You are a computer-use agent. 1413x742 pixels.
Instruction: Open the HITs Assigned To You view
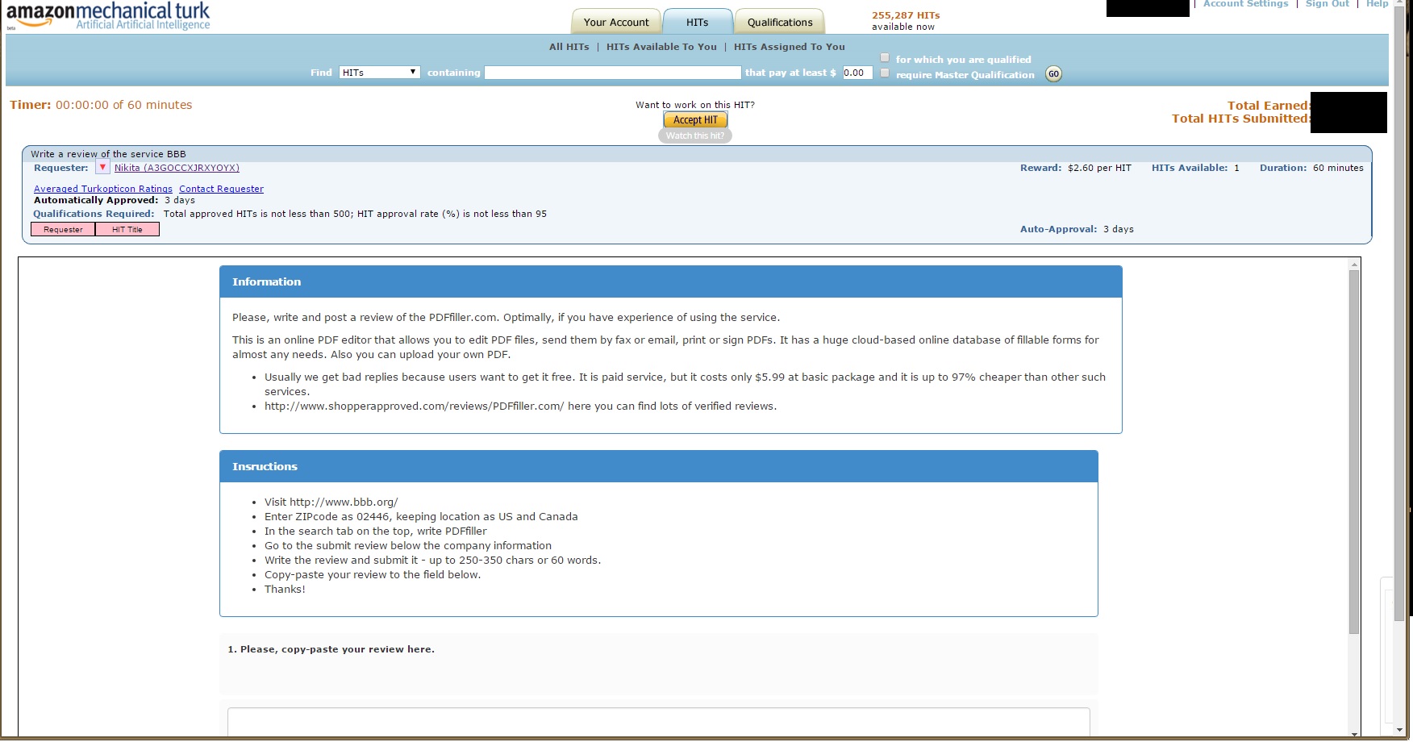click(790, 47)
